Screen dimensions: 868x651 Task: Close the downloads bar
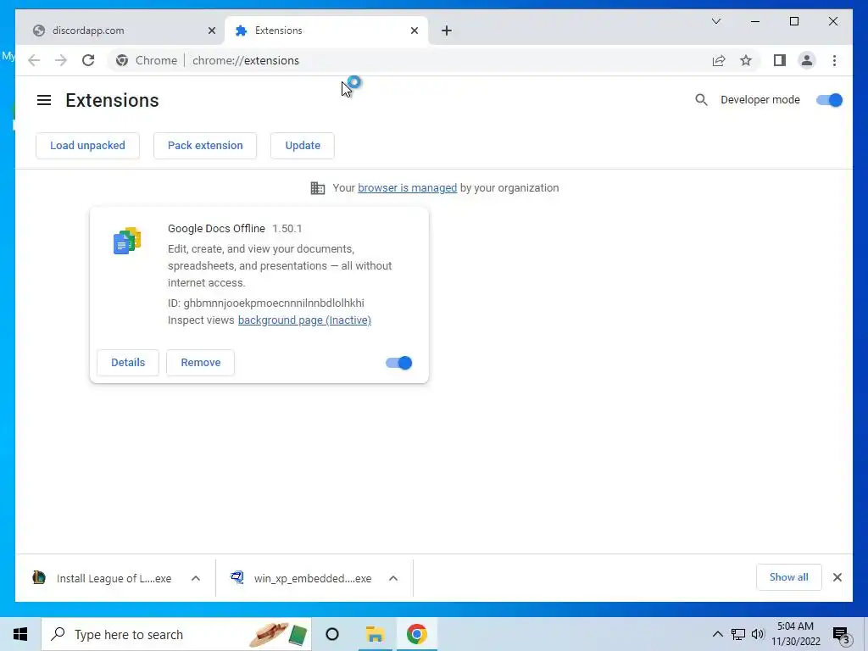coord(837,577)
